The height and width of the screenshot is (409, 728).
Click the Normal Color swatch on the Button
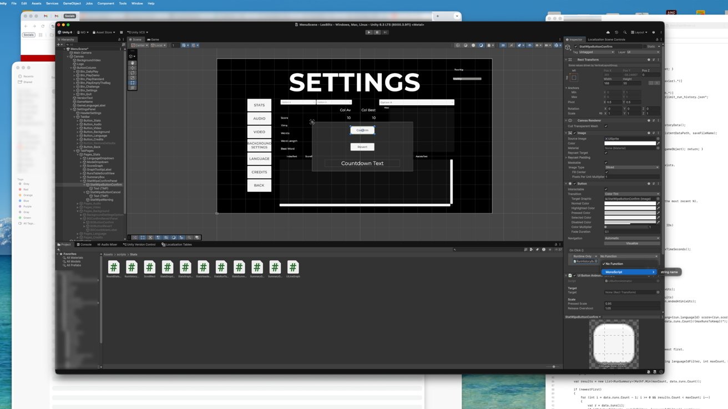(x=631, y=203)
